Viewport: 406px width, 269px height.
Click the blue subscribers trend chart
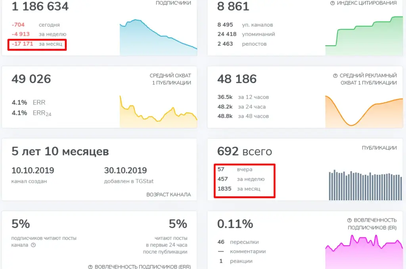(159, 37)
